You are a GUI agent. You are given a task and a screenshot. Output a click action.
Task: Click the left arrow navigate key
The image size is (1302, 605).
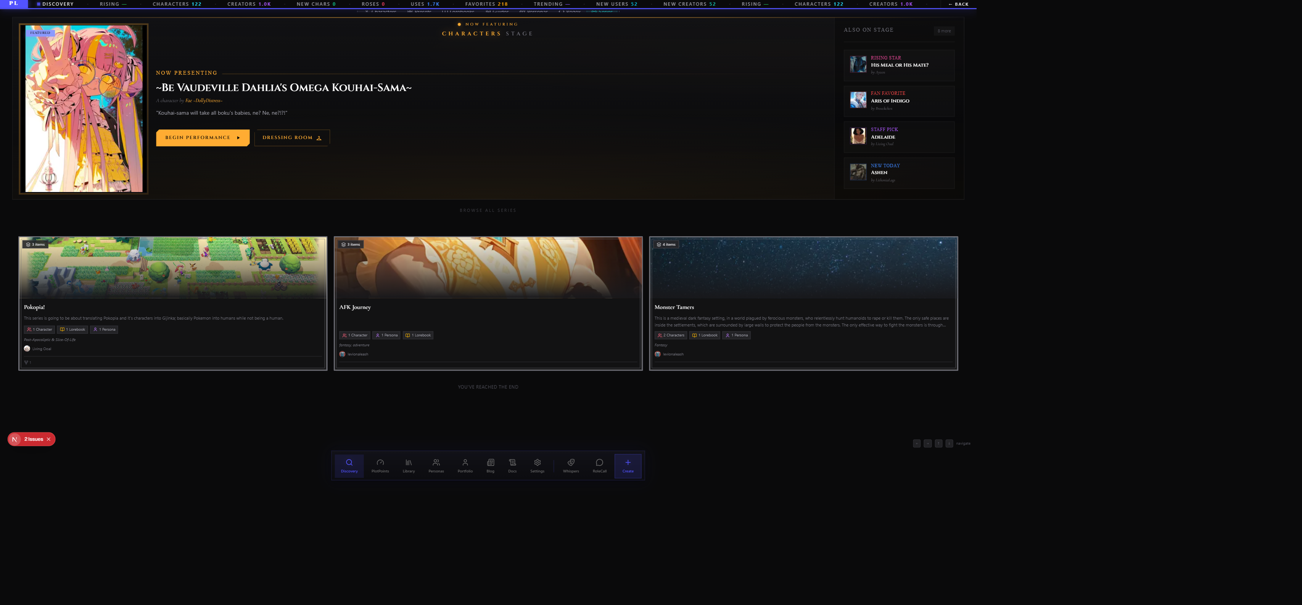[x=917, y=443]
